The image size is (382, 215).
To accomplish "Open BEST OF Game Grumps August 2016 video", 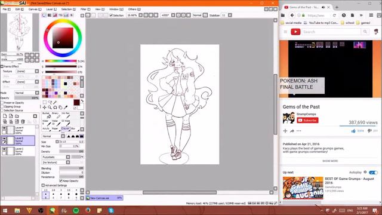I will click(349, 180).
